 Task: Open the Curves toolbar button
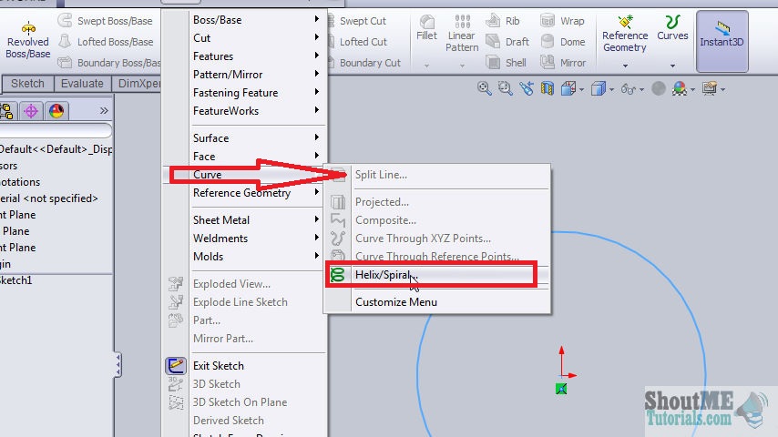coord(672,28)
